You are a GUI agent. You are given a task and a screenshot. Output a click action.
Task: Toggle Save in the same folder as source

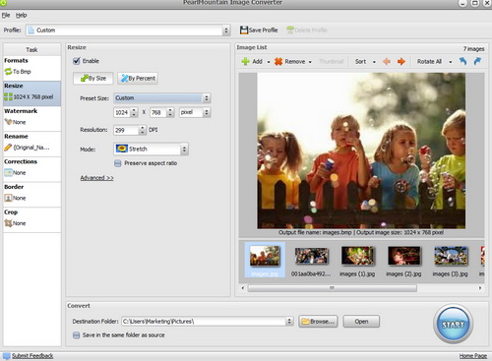click(x=76, y=335)
